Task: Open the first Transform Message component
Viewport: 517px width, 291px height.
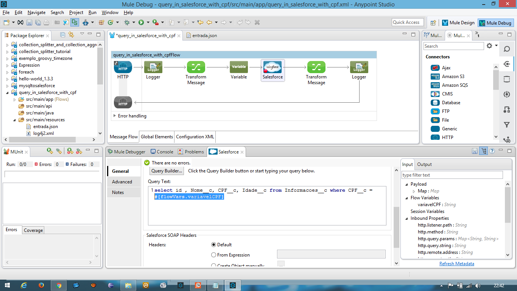Action: (x=196, y=67)
